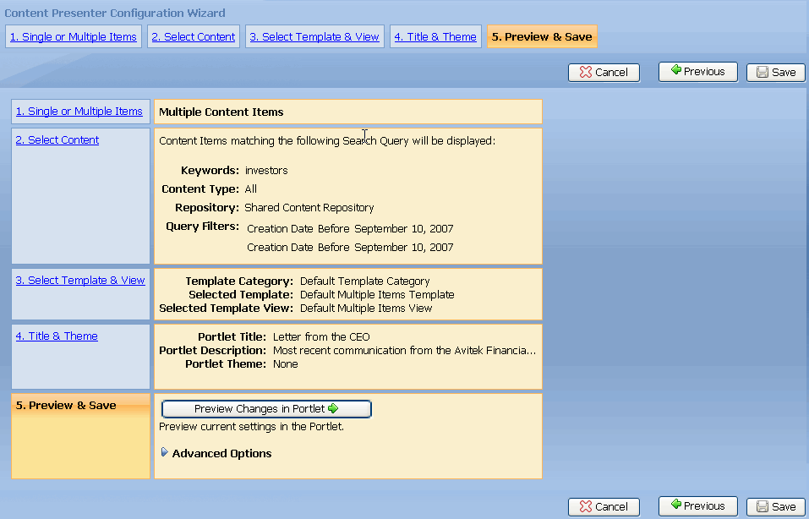Switch to the 2. Select Content wizard tab

point(193,36)
